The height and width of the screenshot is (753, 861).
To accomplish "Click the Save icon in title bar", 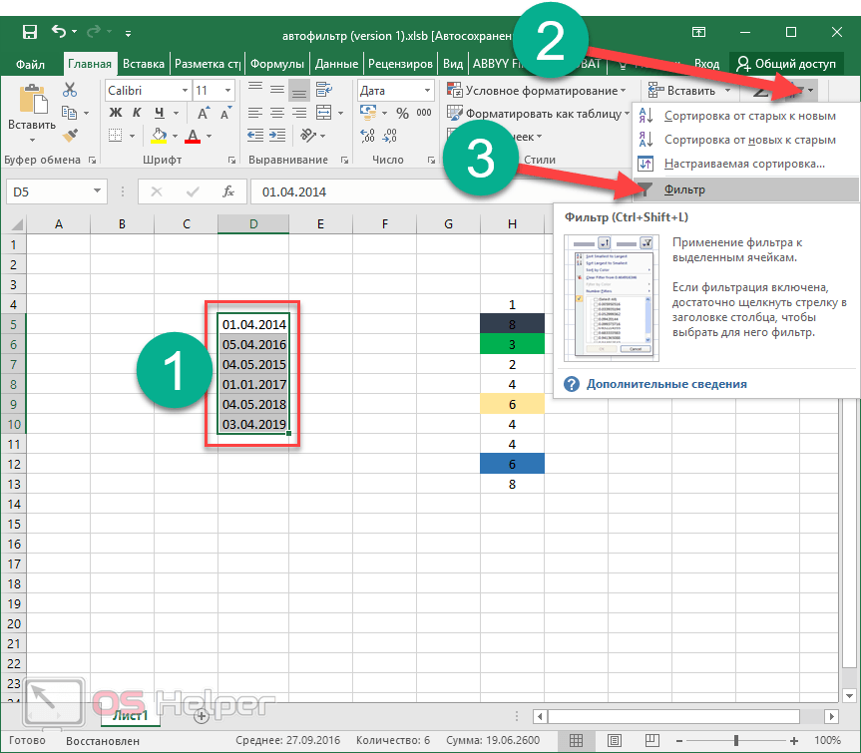I will [x=30, y=32].
